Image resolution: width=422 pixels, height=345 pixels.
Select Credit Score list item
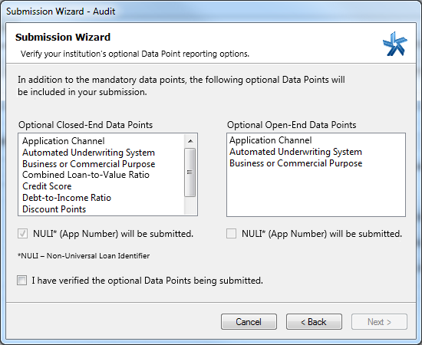tap(47, 186)
